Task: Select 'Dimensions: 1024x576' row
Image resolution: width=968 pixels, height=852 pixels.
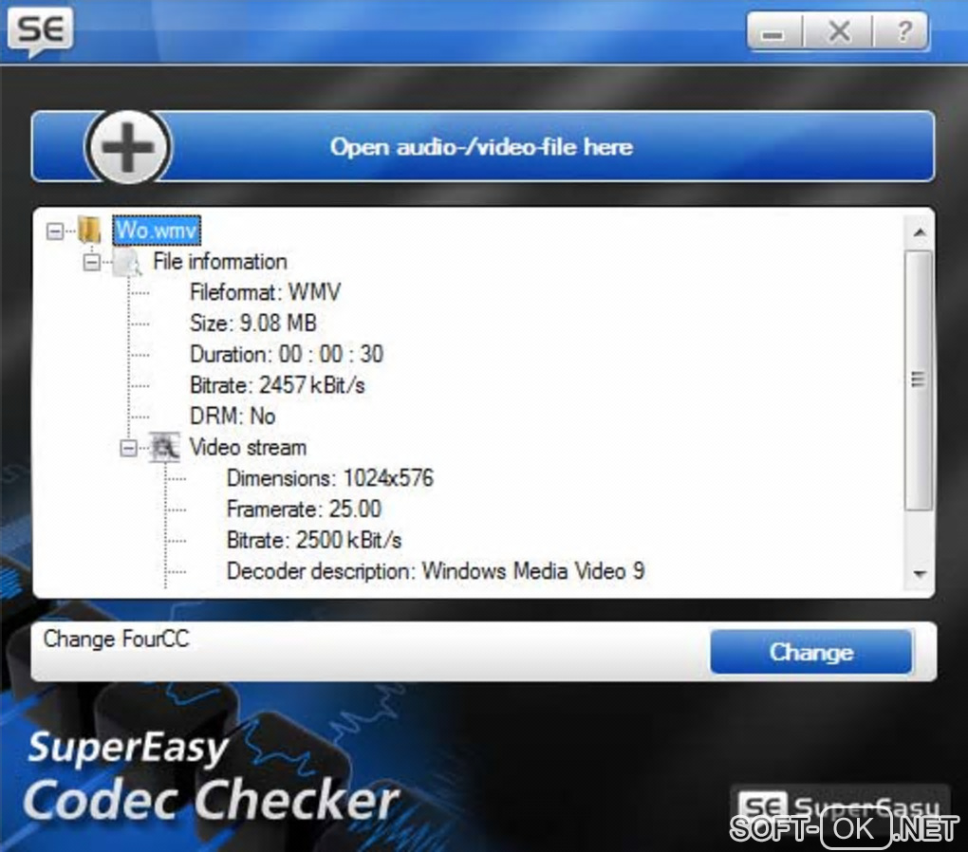Action: click(x=329, y=478)
